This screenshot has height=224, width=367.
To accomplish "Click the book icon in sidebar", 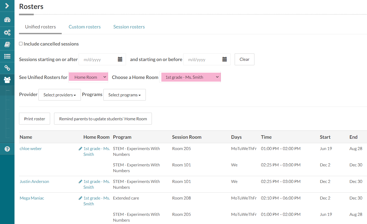I will (x=7, y=44).
